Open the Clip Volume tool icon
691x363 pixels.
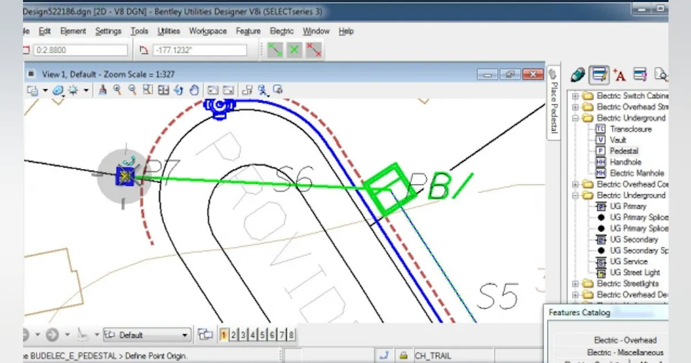click(263, 90)
